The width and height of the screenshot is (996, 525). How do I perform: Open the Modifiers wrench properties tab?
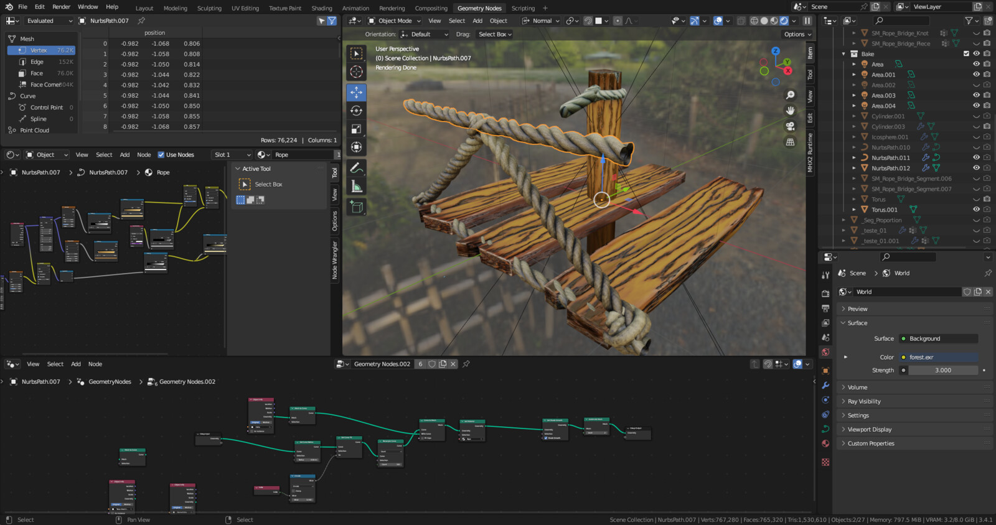(825, 386)
